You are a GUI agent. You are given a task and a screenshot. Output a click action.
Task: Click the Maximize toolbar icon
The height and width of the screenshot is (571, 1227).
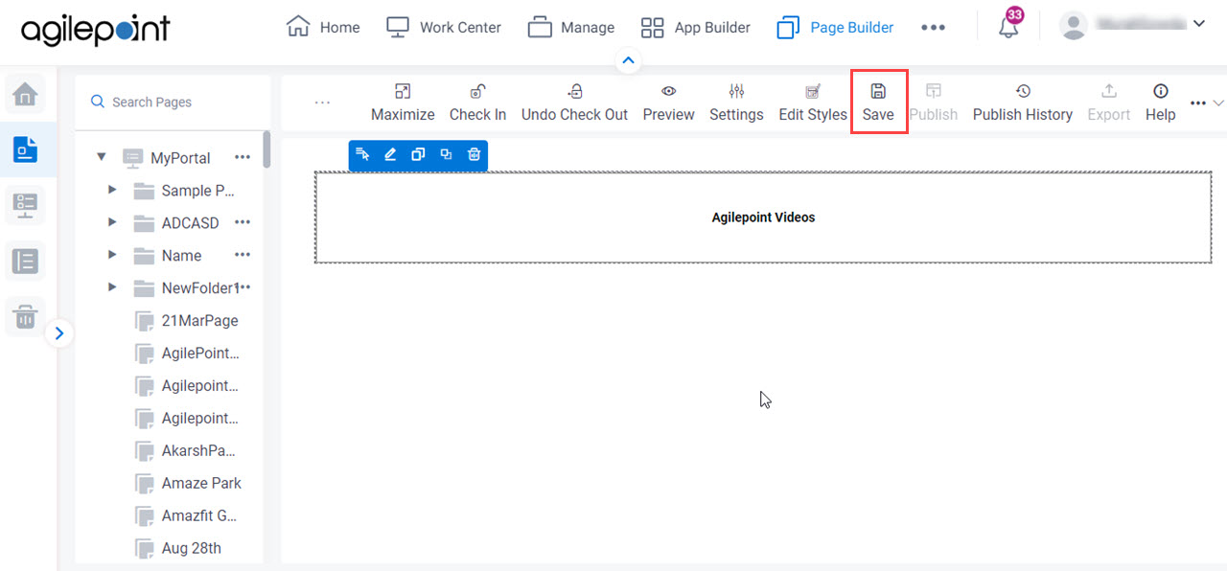point(403,91)
